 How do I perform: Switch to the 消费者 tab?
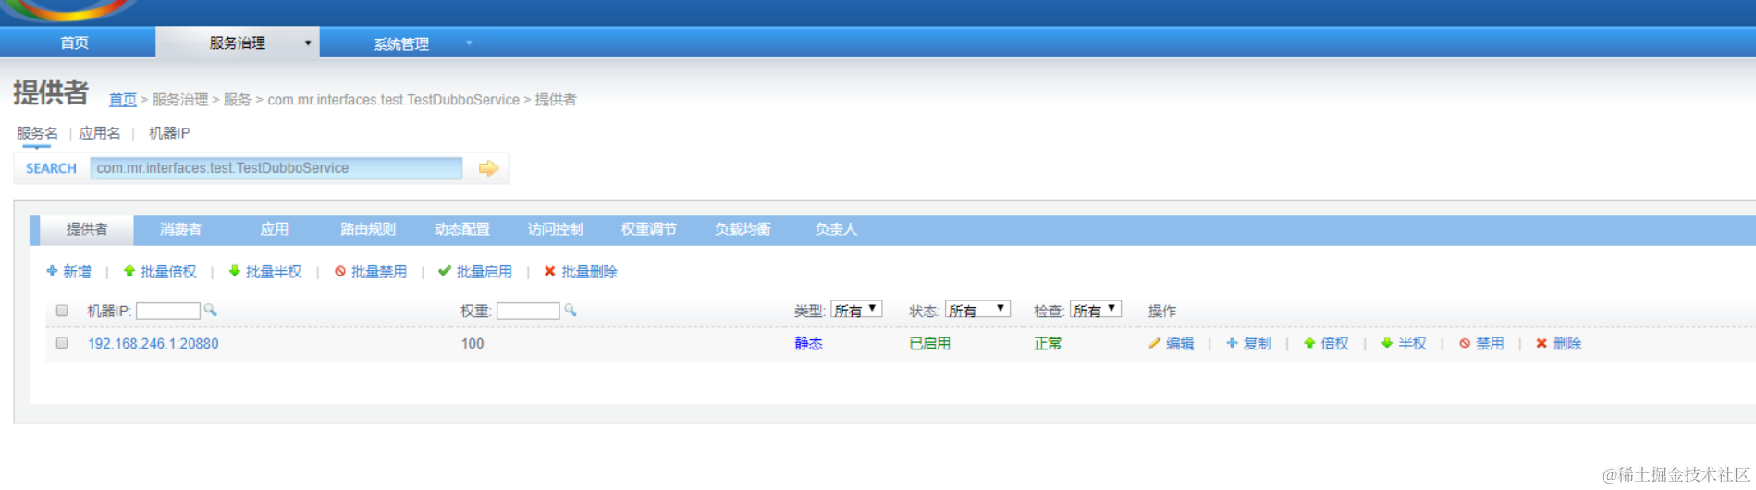pos(180,229)
